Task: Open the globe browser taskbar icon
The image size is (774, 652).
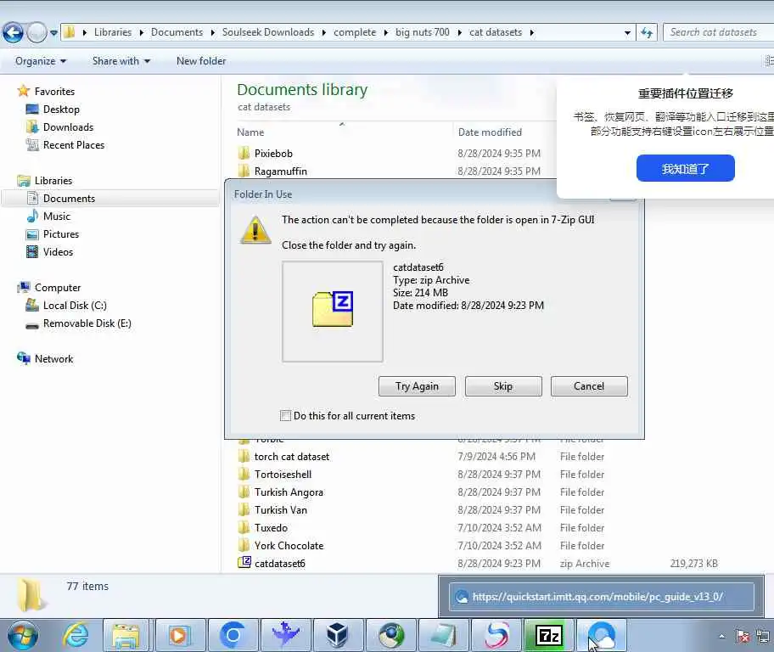Action: [x=391, y=635]
